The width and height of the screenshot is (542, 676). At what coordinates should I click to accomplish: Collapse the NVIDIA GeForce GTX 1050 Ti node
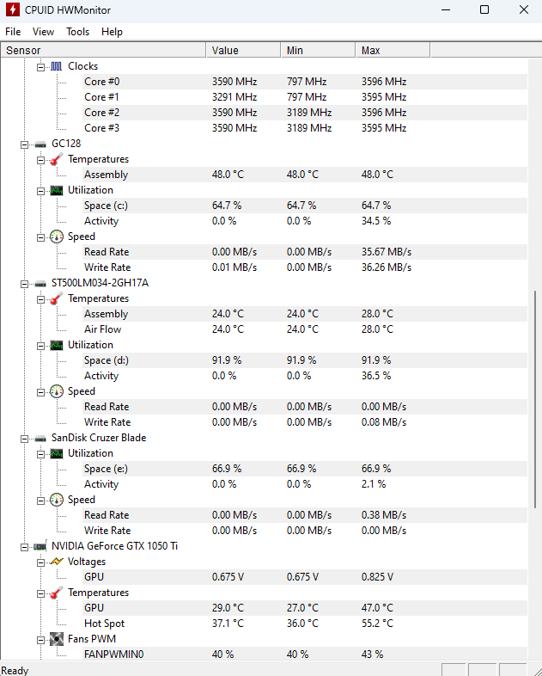click(x=24, y=547)
